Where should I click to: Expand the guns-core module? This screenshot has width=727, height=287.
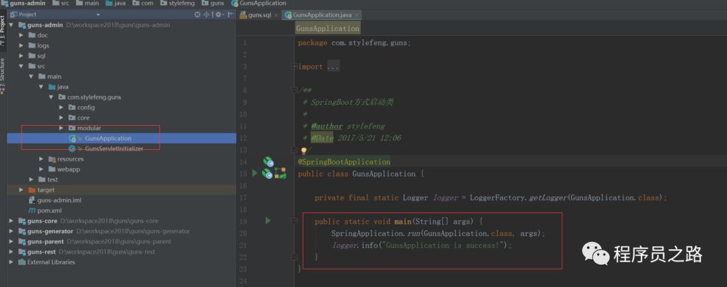point(11,221)
